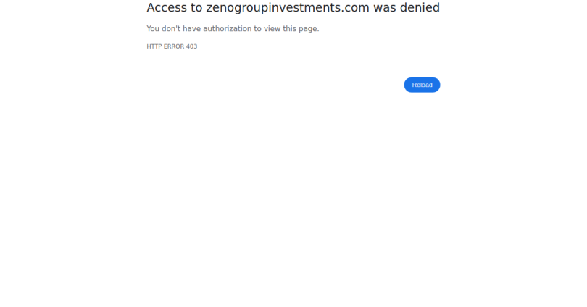The height and width of the screenshot is (307, 587).
Task: Click "HTTP" in the error code line
Action: [x=154, y=46]
